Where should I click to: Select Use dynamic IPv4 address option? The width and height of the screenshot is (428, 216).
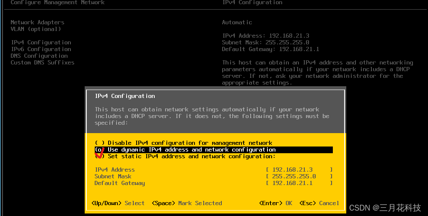[x=214, y=150]
